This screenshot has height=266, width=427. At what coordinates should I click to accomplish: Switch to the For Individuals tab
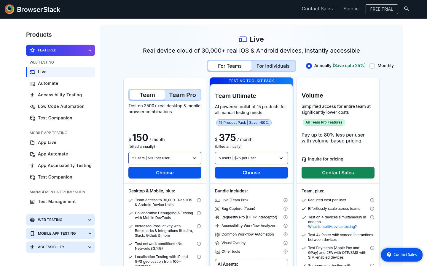pyautogui.click(x=273, y=66)
